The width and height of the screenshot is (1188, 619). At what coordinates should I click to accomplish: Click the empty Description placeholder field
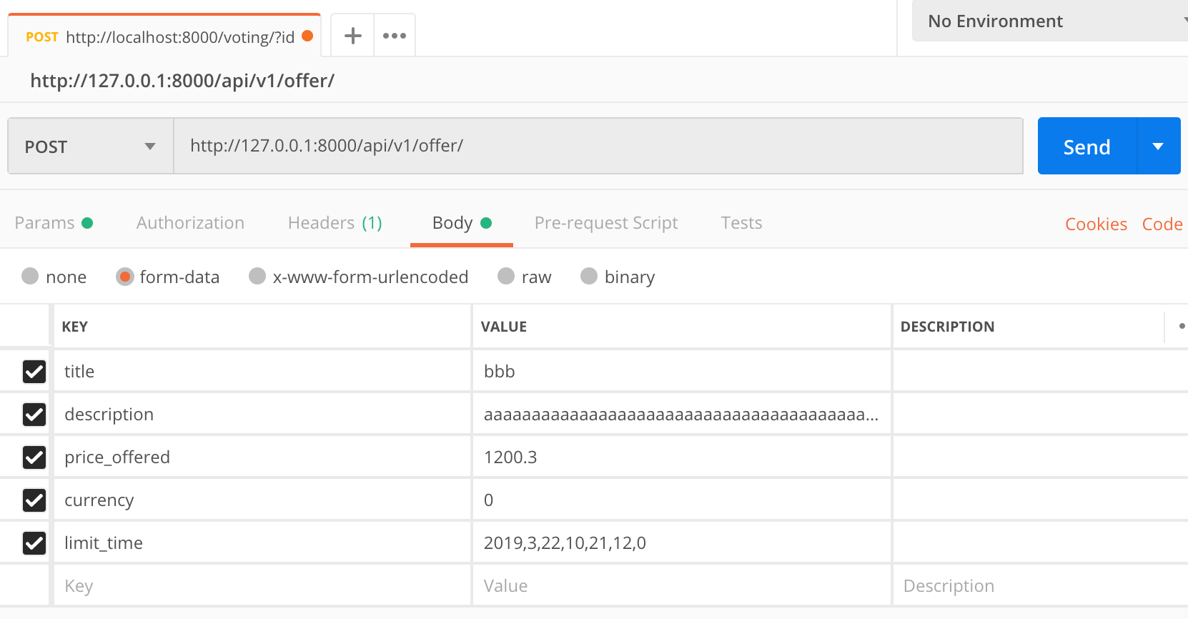coord(1040,585)
